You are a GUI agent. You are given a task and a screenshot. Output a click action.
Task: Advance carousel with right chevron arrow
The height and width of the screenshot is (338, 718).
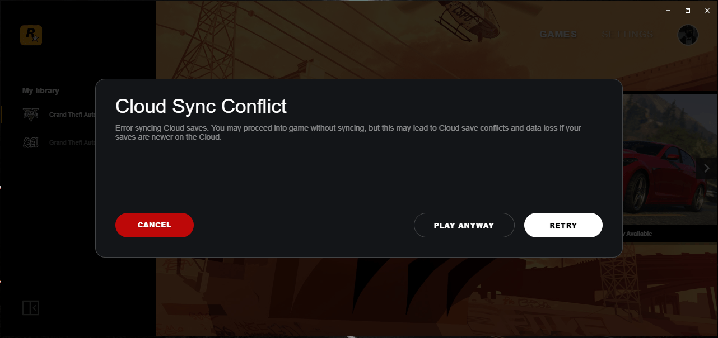click(707, 168)
